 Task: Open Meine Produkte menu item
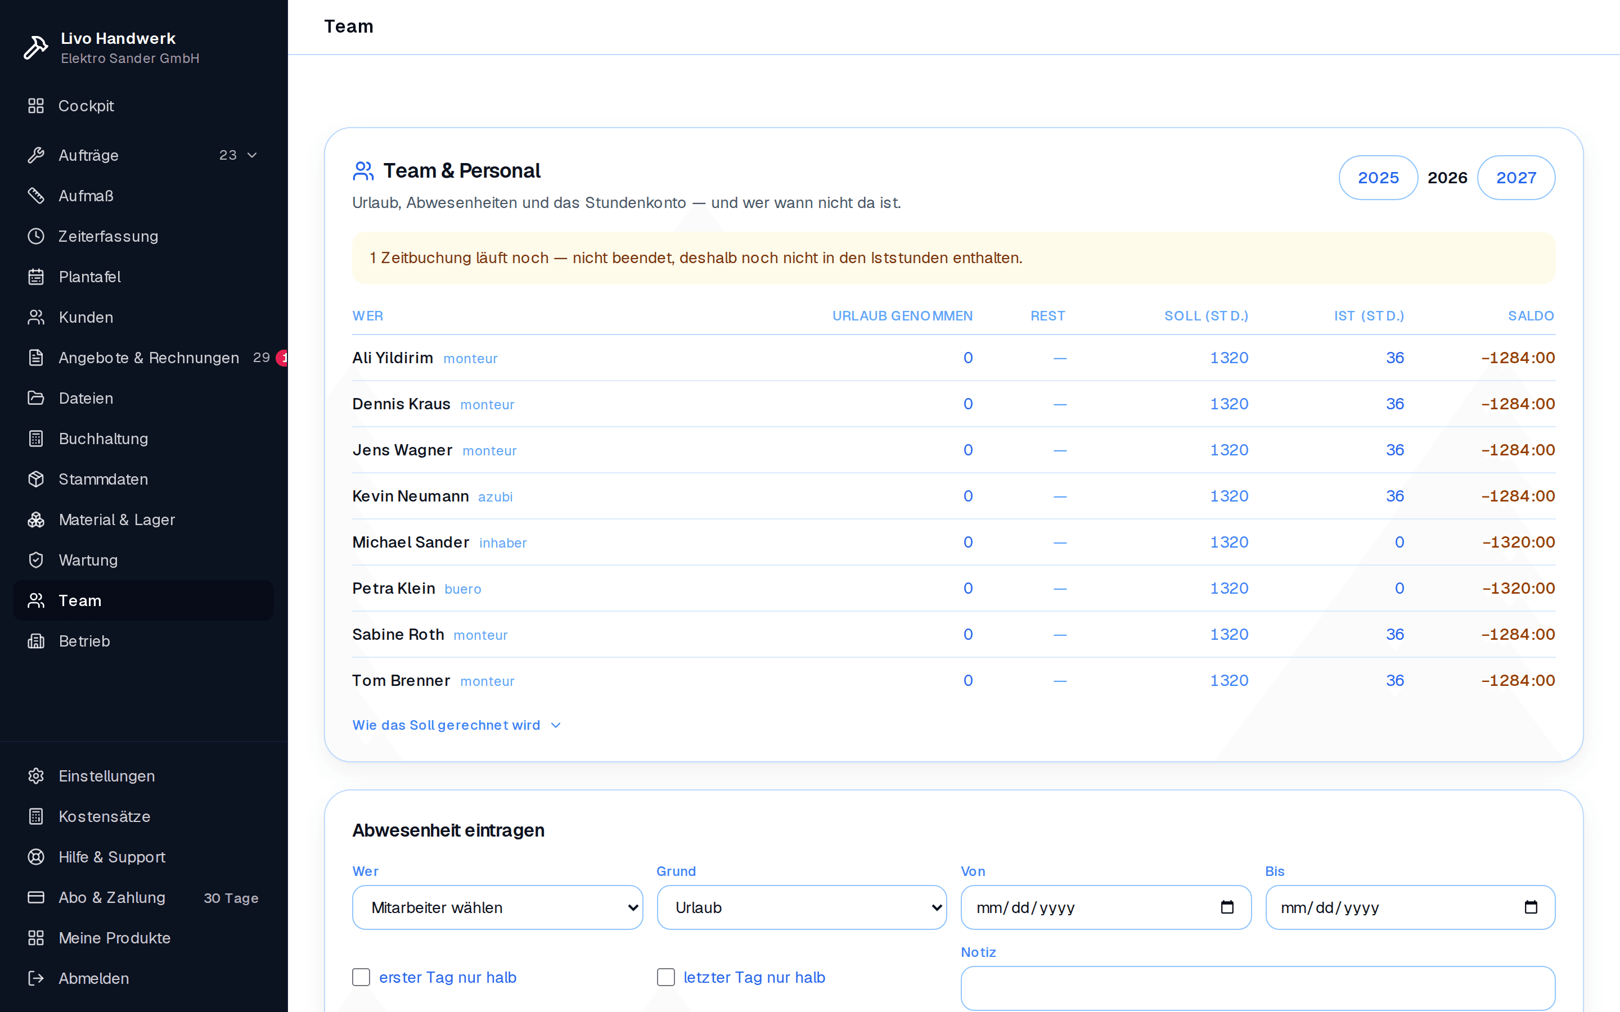(143, 938)
